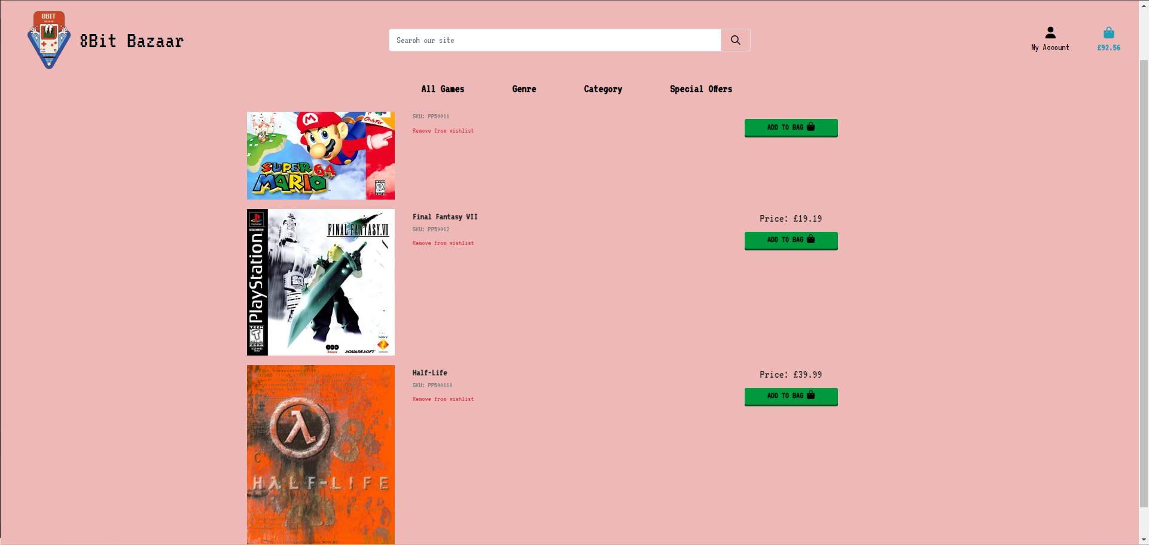This screenshot has width=1149, height=545.
Task: Open Final Fantasy VII cover image
Action: [x=321, y=282]
